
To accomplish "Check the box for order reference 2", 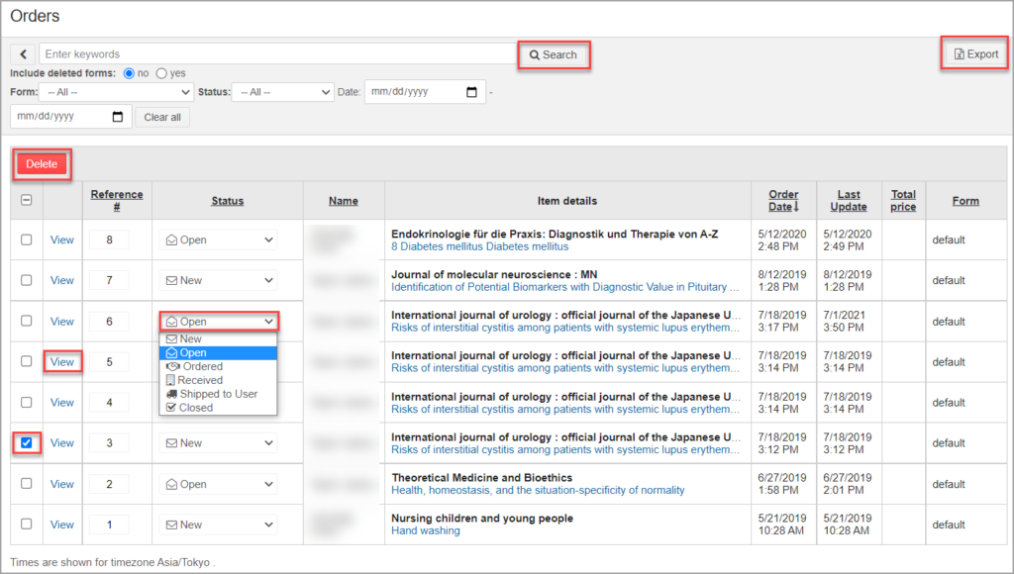I will click(27, 484).
